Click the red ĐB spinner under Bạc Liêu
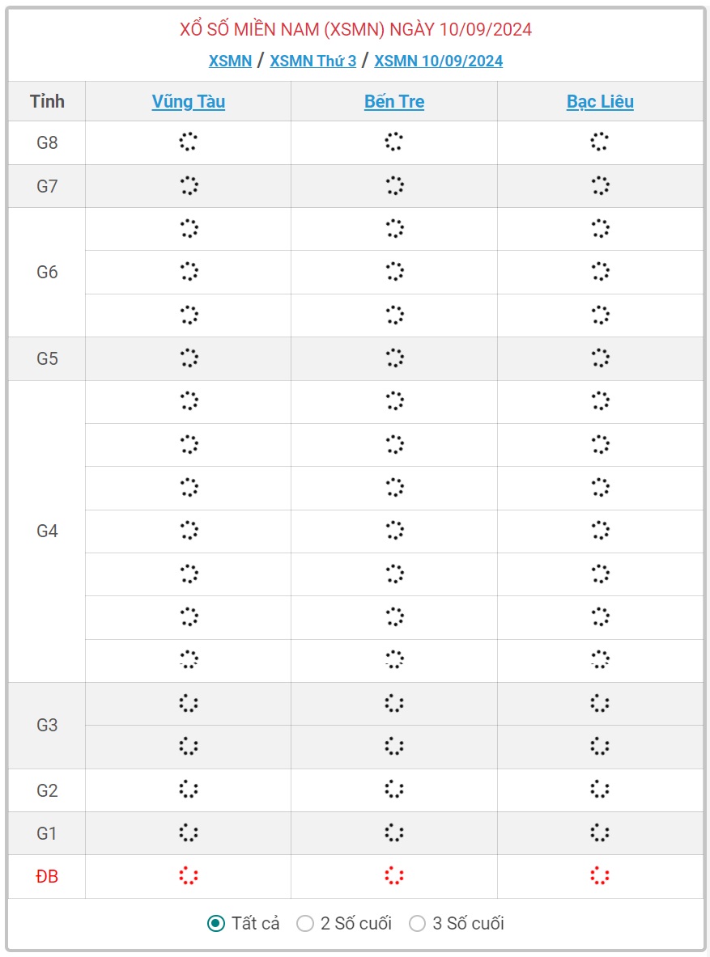This screenshot has height=957, width=710. coord(600,876)
